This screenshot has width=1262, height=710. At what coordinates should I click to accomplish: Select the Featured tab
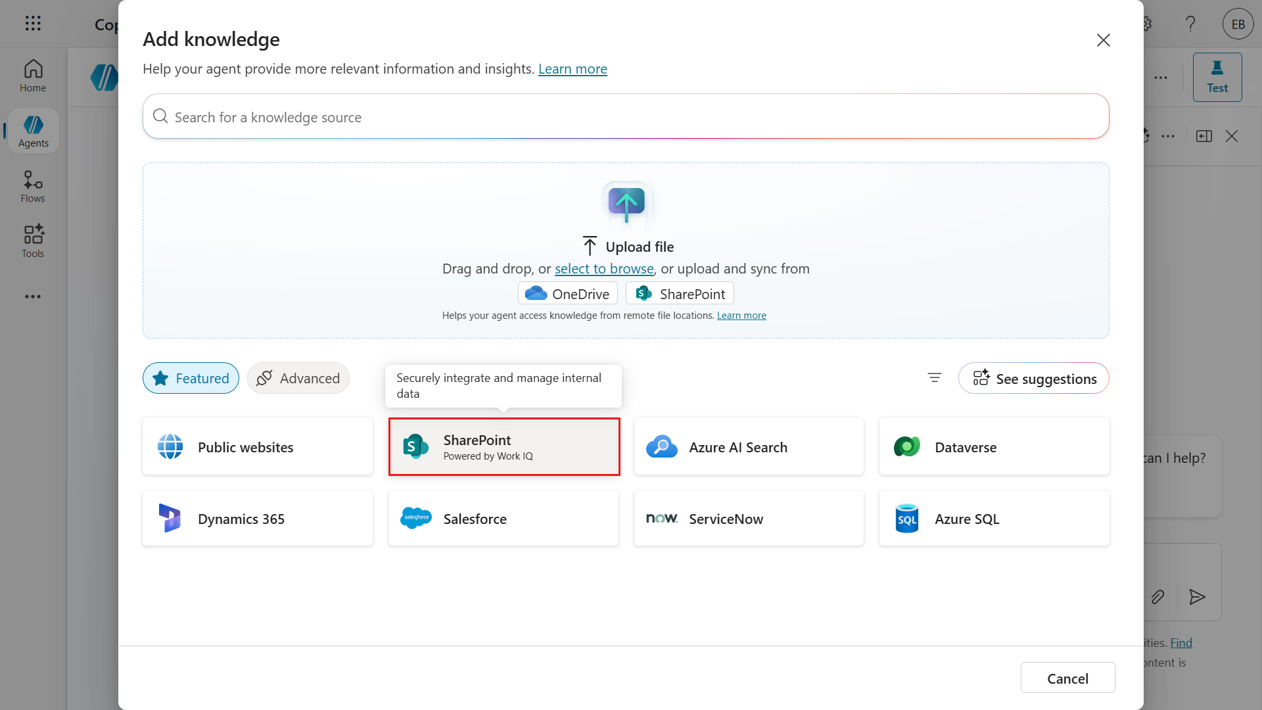190,378
